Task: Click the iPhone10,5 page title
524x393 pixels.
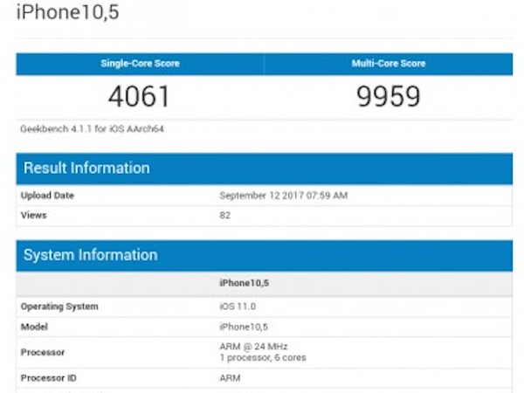Action: tap(67, 11)
